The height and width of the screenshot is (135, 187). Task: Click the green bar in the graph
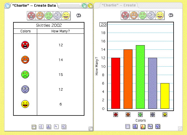[140, 77]
